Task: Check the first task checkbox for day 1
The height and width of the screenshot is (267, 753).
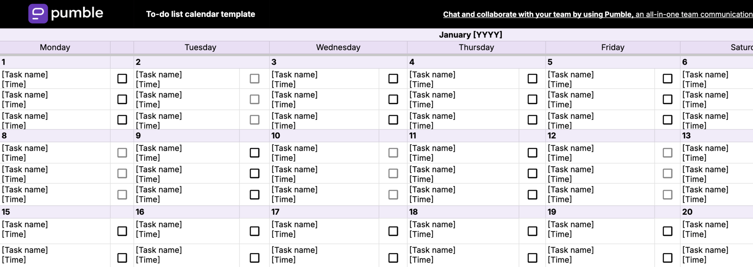Action: tap(122, 79)
